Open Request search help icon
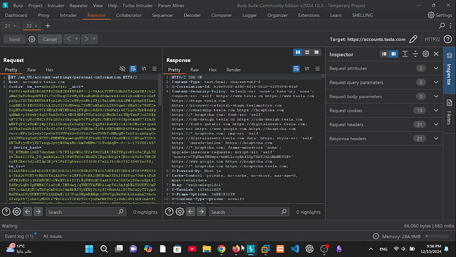The height and width of the screenshot is (257, 456). pyautogui.click(x=6, y=211)
